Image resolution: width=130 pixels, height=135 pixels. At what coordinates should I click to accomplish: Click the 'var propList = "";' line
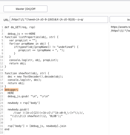pyautogui.click(x=23, y=40)
